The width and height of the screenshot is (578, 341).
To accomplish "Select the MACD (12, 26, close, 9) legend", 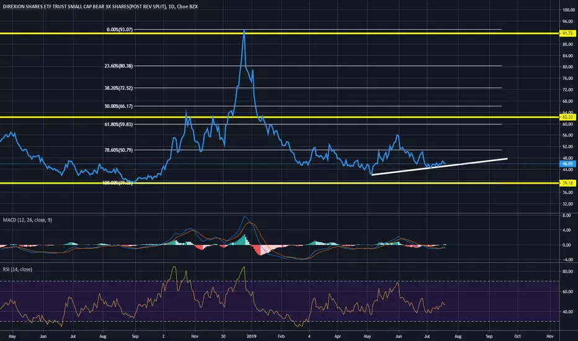I will click(27, 220).
